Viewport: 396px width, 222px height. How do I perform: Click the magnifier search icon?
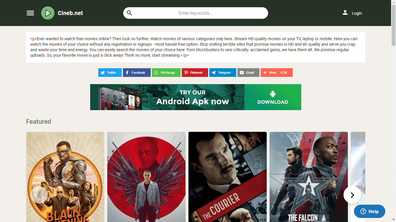point(130,13)
